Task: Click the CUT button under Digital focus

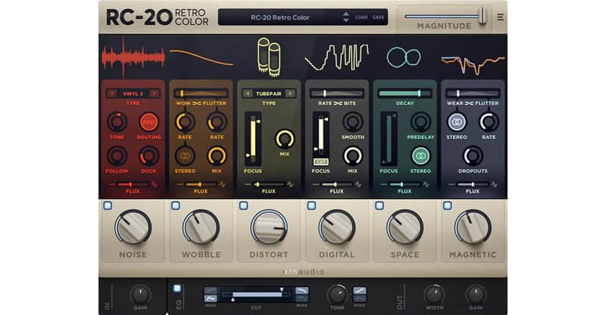Action: click(x=320, y=162)
